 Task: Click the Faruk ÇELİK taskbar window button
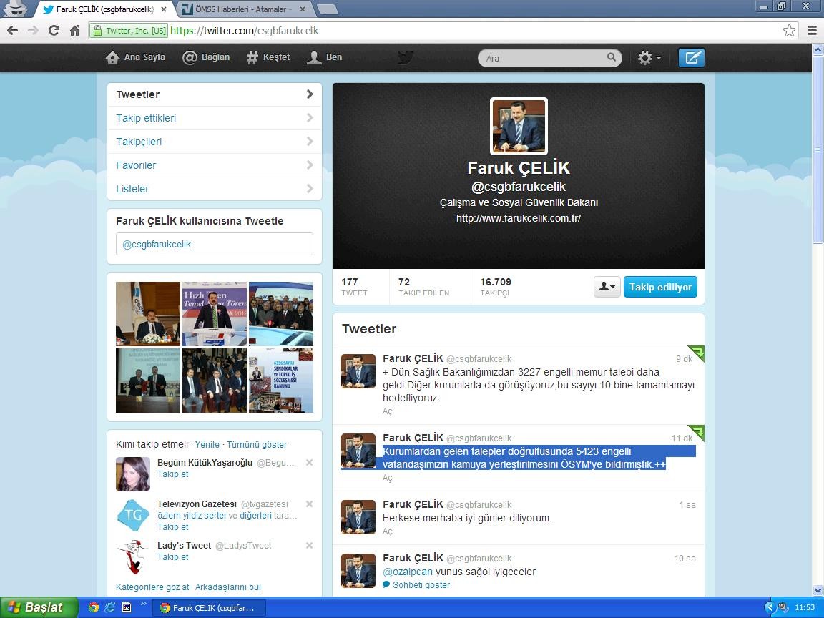click(x=209, y=608)
